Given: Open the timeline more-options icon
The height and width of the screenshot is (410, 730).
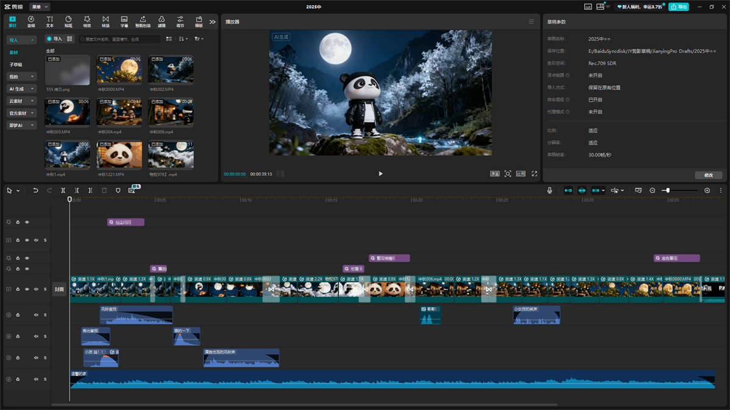Looking at the screenshot, I should point(721,190).
